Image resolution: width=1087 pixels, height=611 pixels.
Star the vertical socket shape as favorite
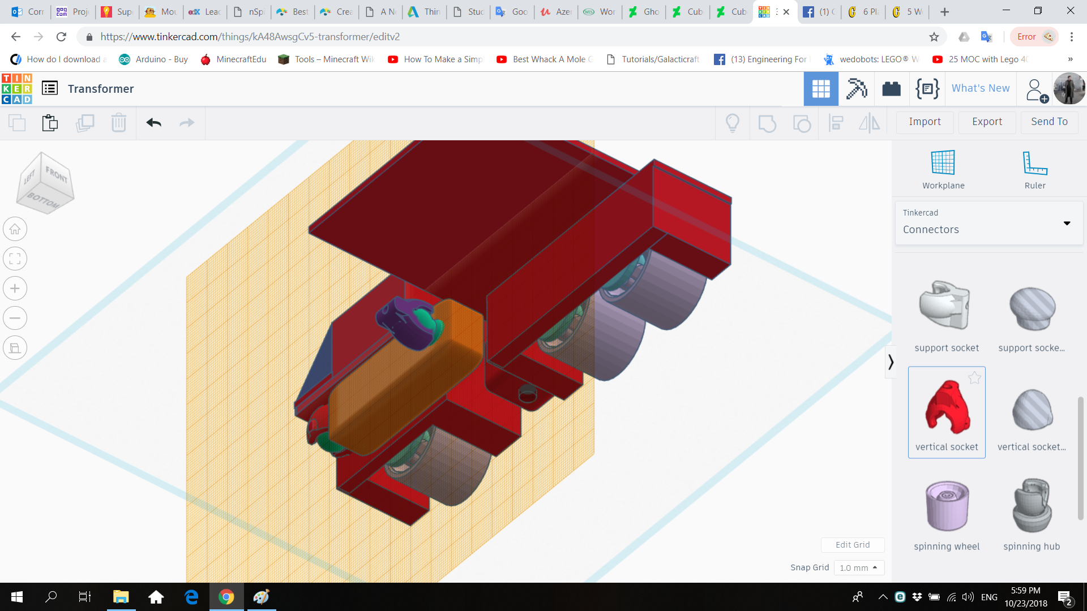(975, 378)
